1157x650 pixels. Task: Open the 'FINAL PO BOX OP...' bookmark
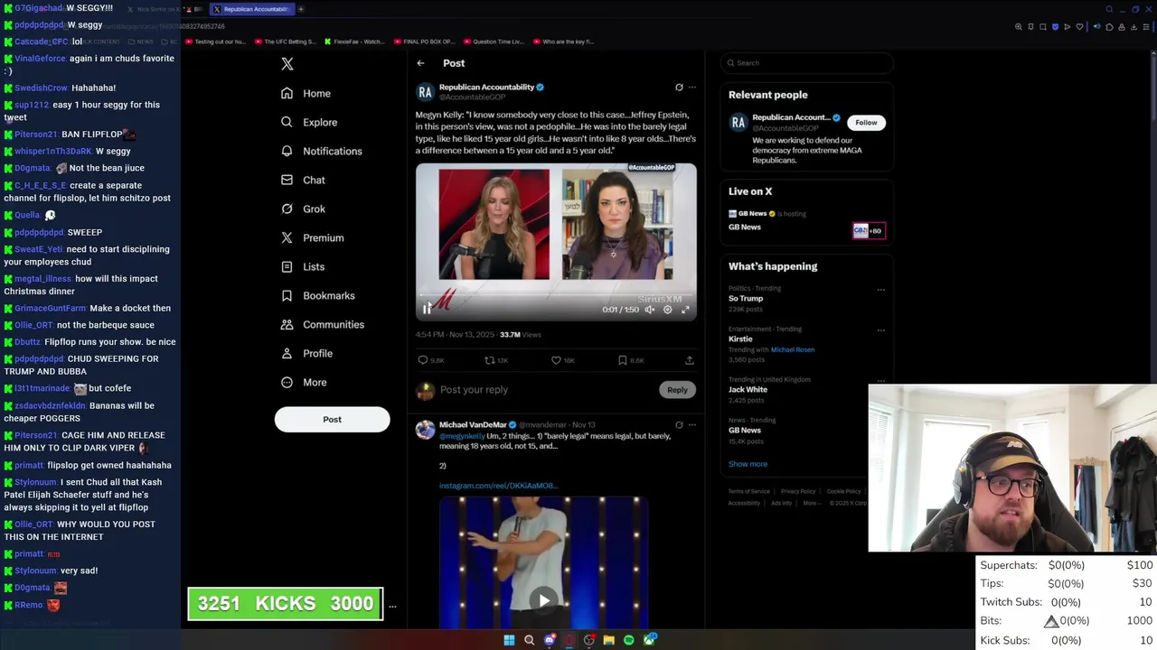423,42
